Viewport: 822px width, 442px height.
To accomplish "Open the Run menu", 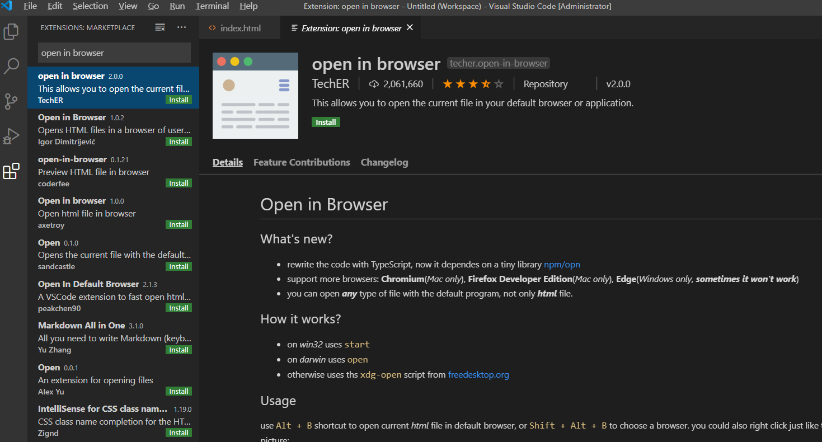I will [x=177, y=6].
